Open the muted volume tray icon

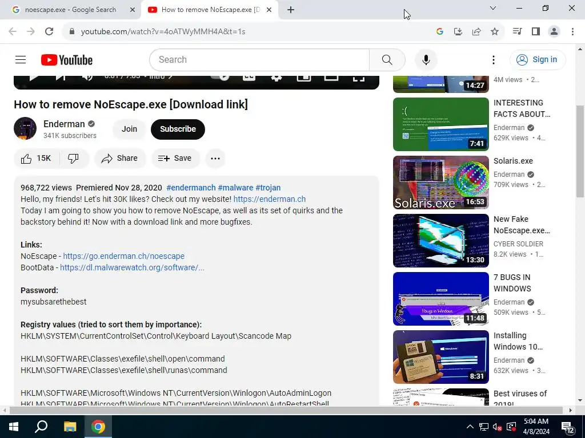point(496,427)
